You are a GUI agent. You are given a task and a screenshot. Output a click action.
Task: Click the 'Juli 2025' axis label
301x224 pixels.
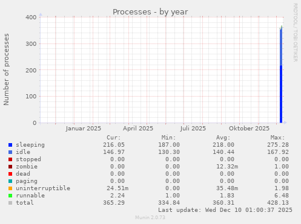tap(193, 129)
